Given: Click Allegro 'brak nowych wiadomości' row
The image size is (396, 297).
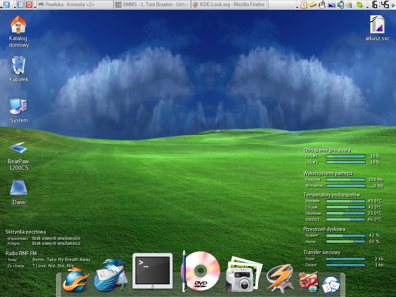Looking at the screenshot, I should point(44,244).
